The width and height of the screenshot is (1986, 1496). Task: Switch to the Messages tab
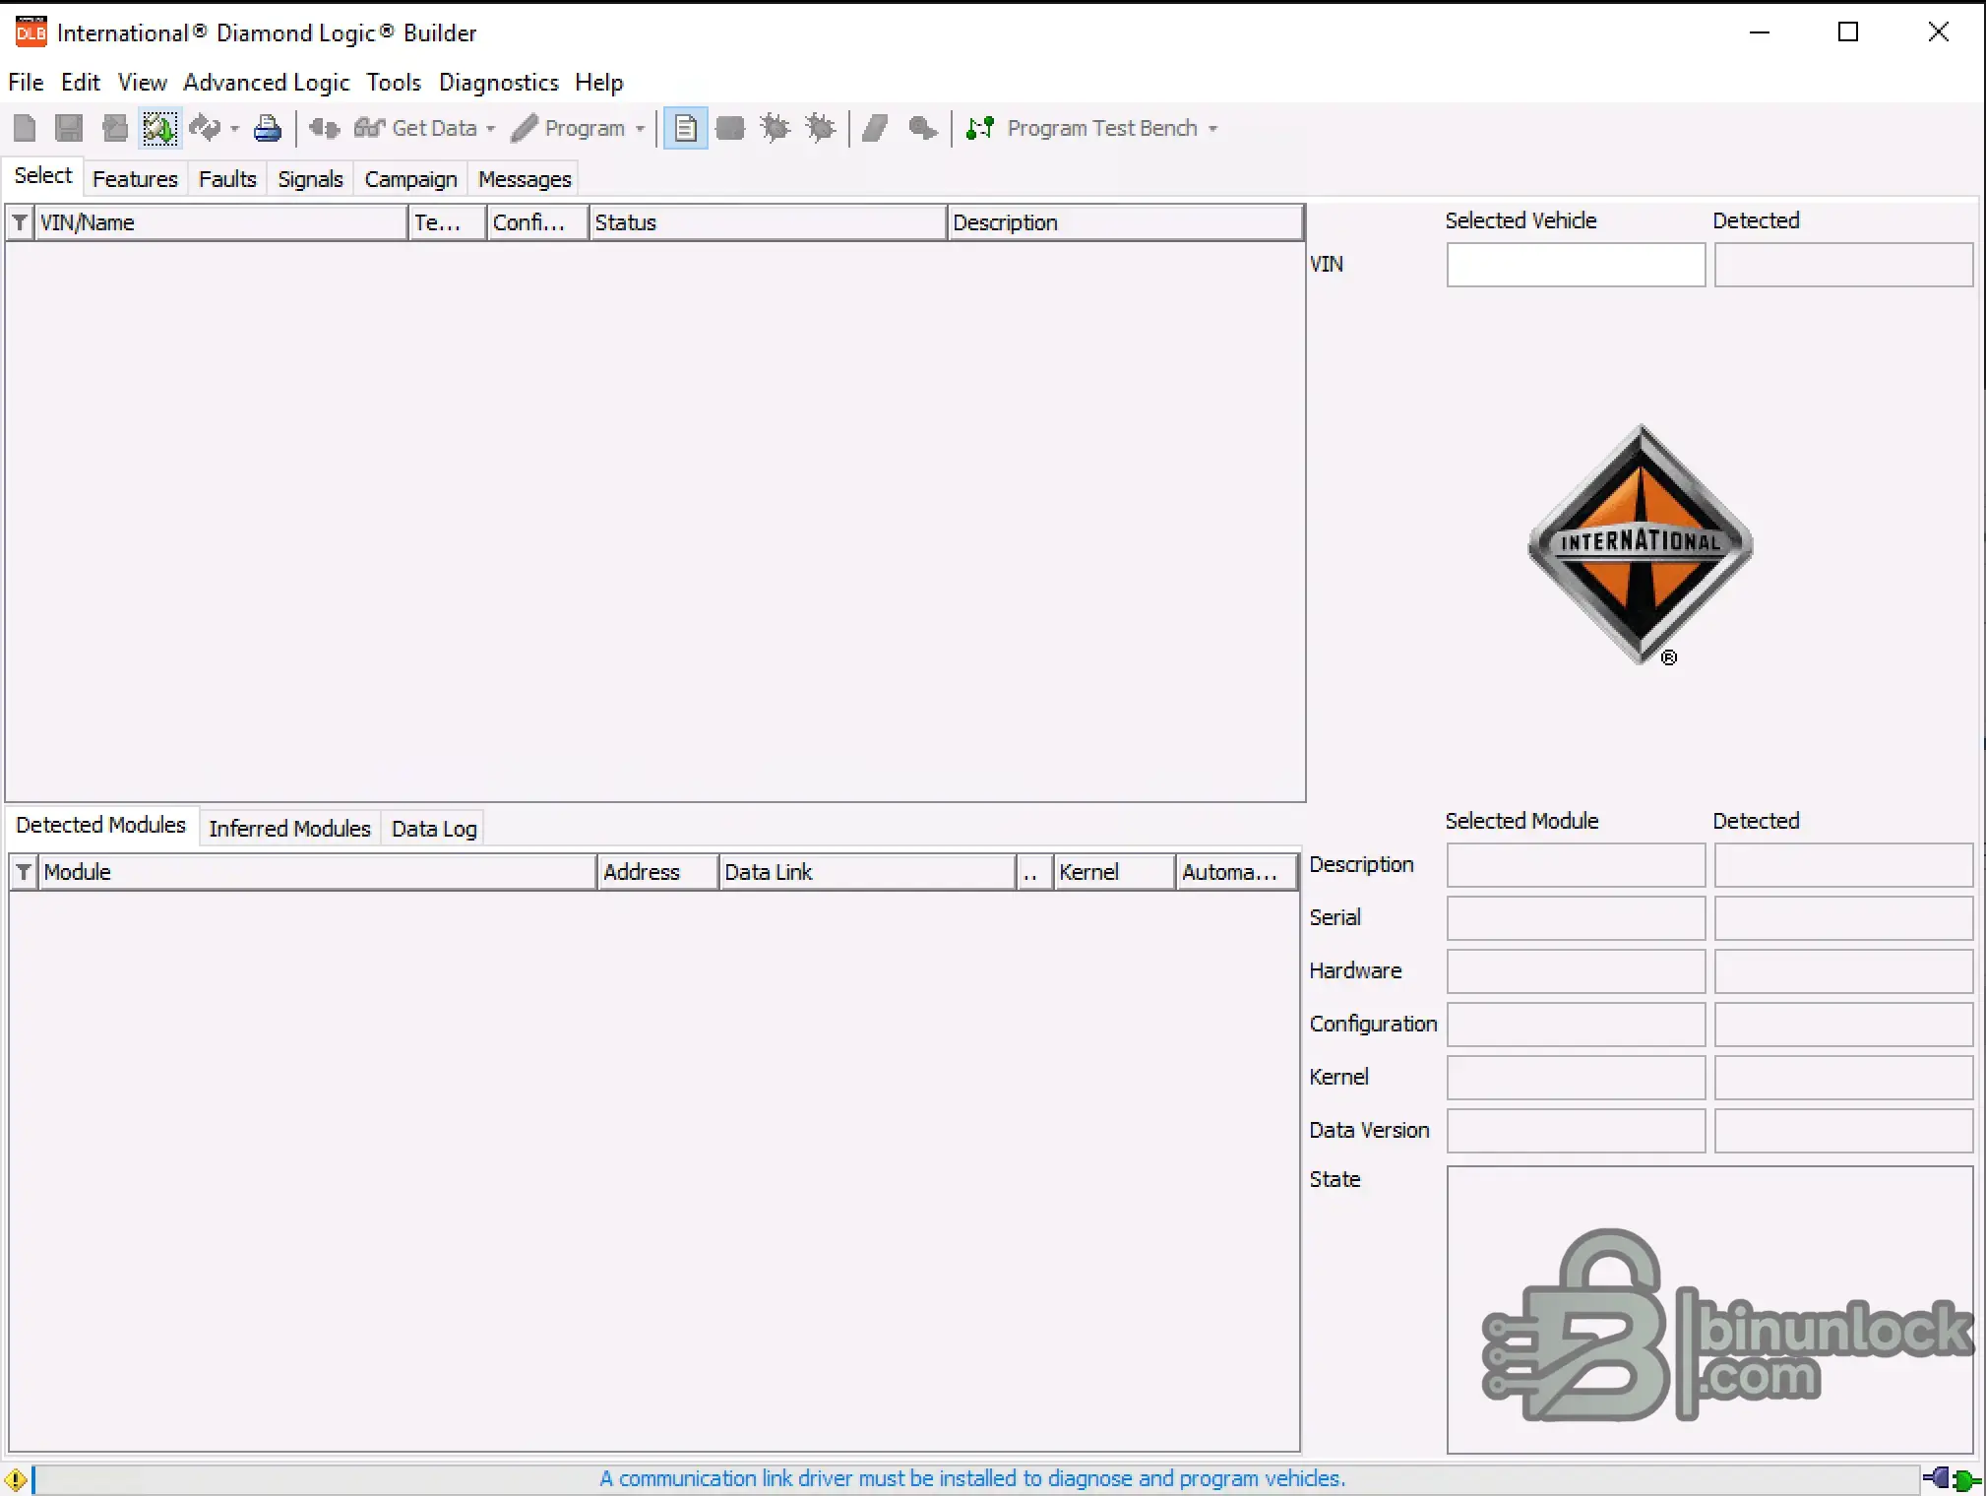[x=525, y=179]
